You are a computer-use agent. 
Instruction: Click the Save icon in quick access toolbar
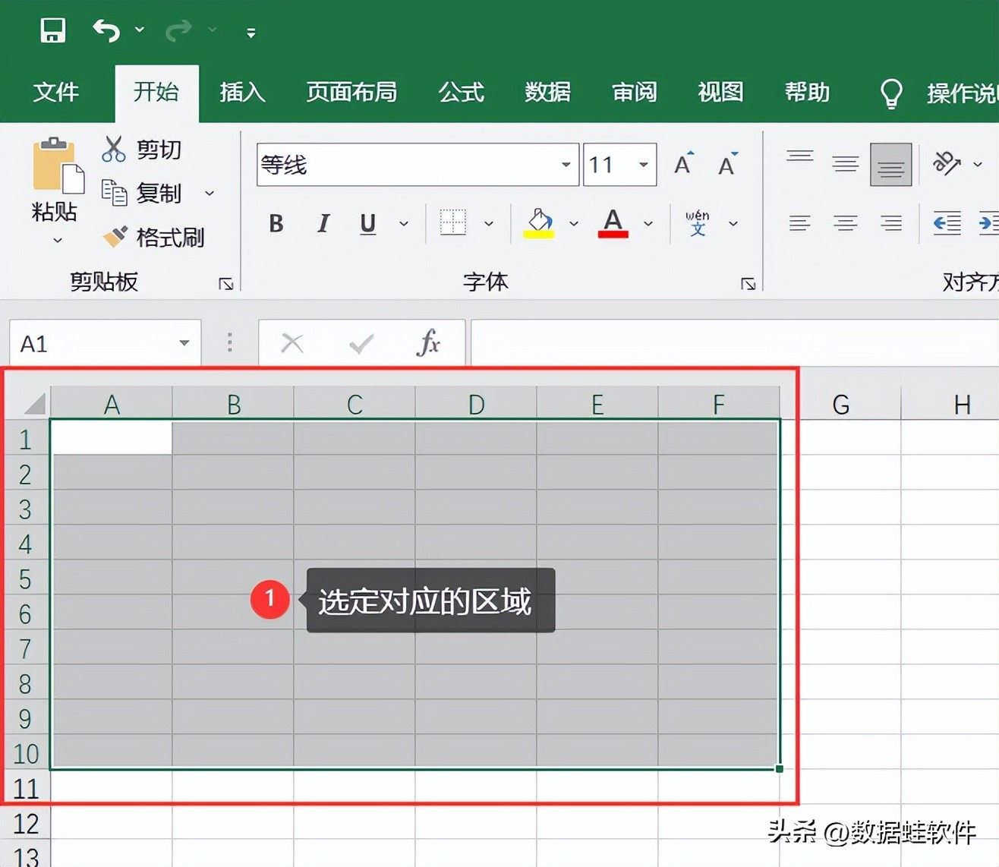click(x=52, y=30)
